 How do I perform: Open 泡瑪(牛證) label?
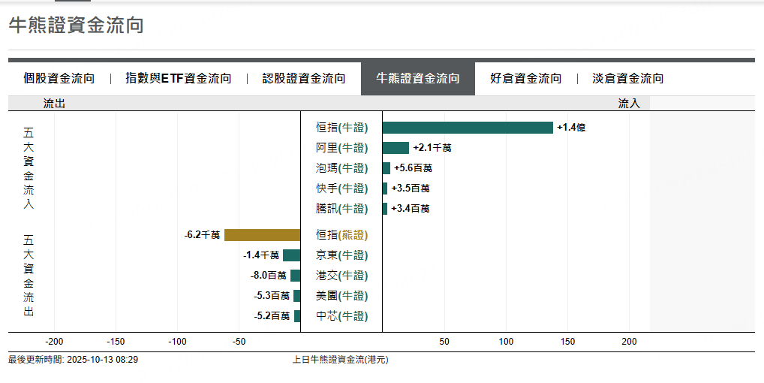click(x=341, y=168)
